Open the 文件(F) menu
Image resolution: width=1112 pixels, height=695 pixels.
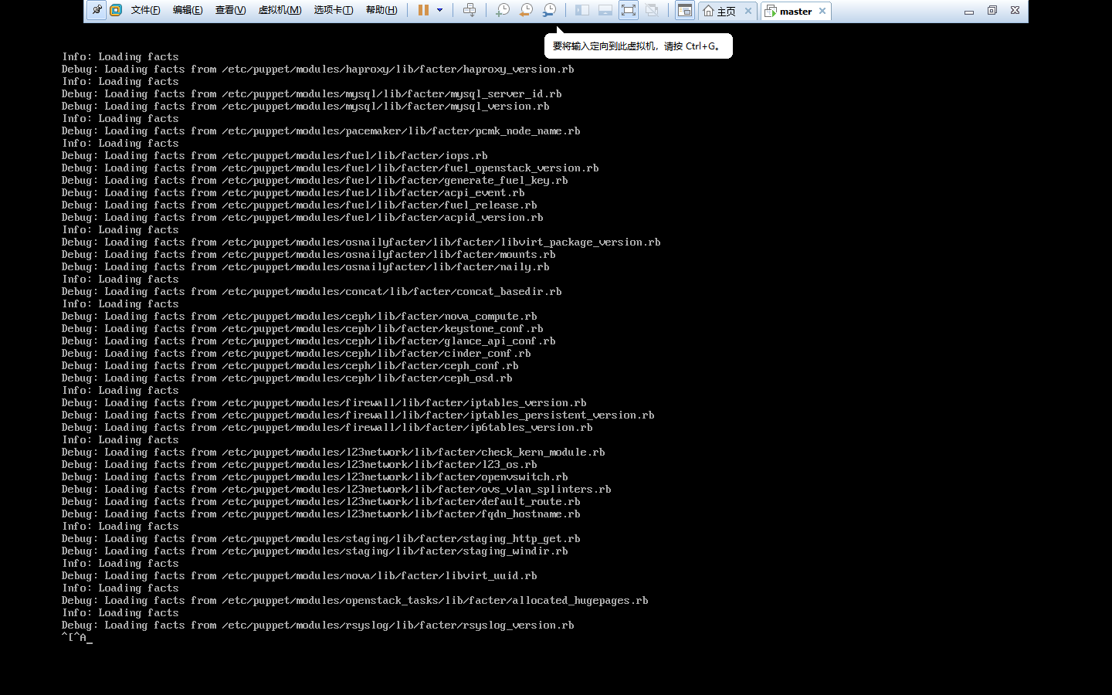click(145, 10)
